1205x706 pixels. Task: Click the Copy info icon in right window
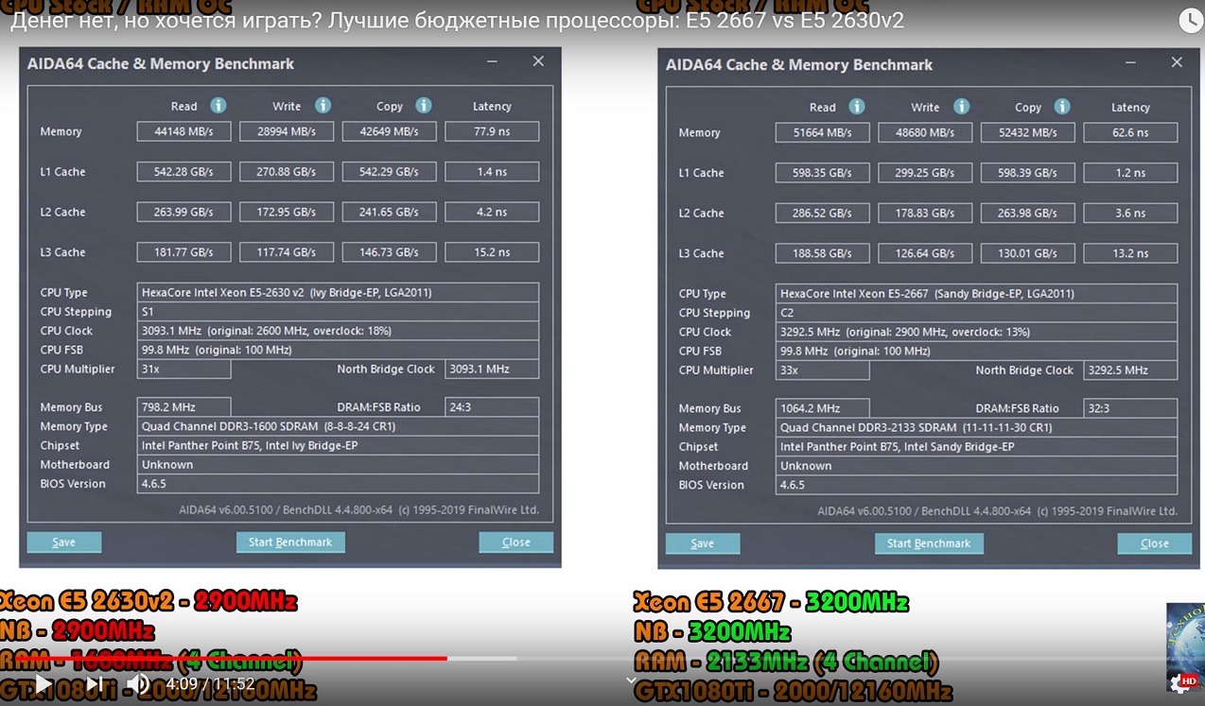[x=1062, y=106]
